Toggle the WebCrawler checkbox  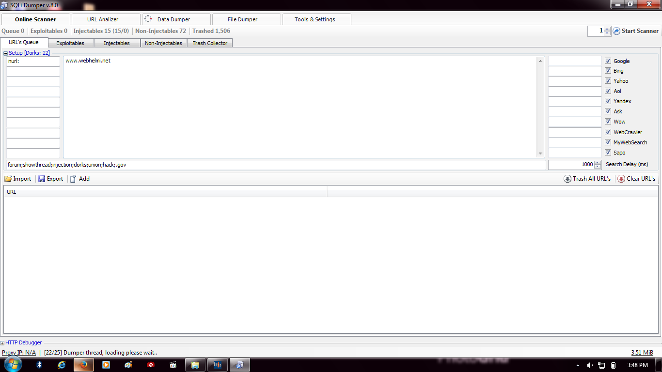tap(608, 132)
